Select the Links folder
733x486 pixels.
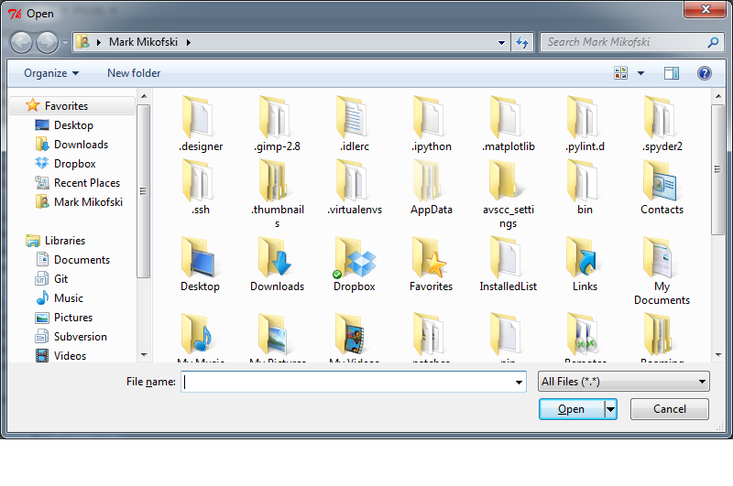[x=585, y=265]
